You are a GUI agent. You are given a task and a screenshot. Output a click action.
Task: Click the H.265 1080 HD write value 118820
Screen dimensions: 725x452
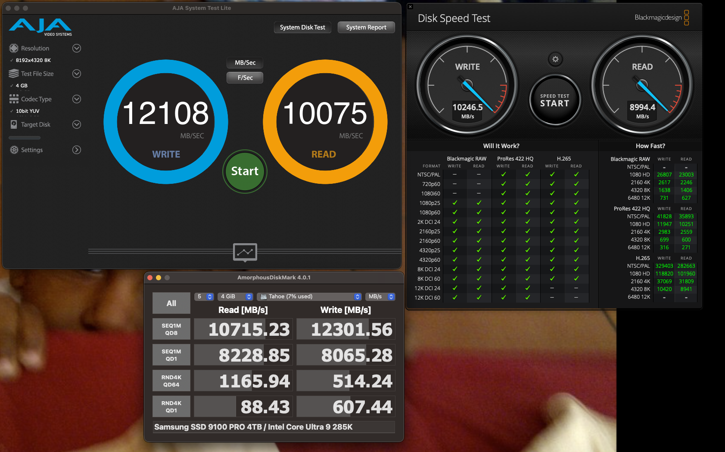664,274
